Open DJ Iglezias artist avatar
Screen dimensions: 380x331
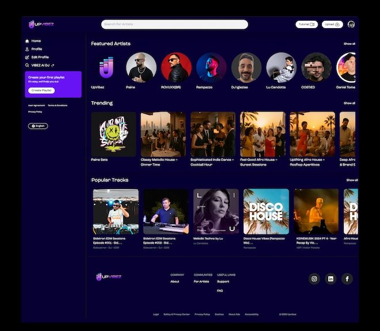pyautogui.click(x=246, y=67)
